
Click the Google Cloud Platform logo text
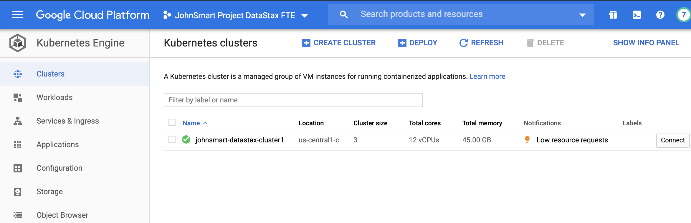tap(92, 15)
